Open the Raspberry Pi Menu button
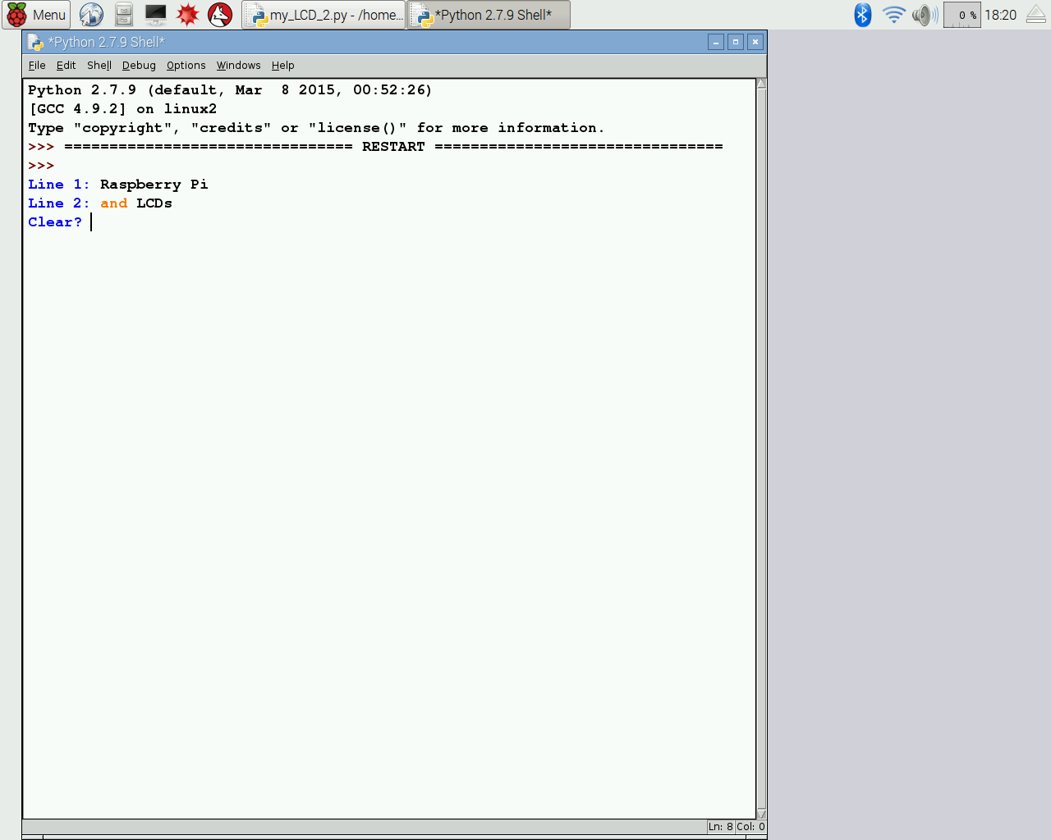1051x840 pixels. [x=36, y=15]
